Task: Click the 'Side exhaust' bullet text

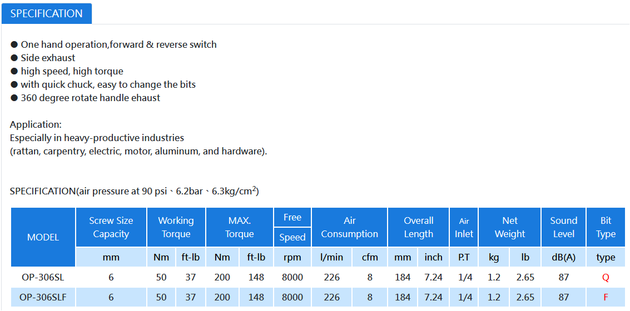Action: click(48, 58)
